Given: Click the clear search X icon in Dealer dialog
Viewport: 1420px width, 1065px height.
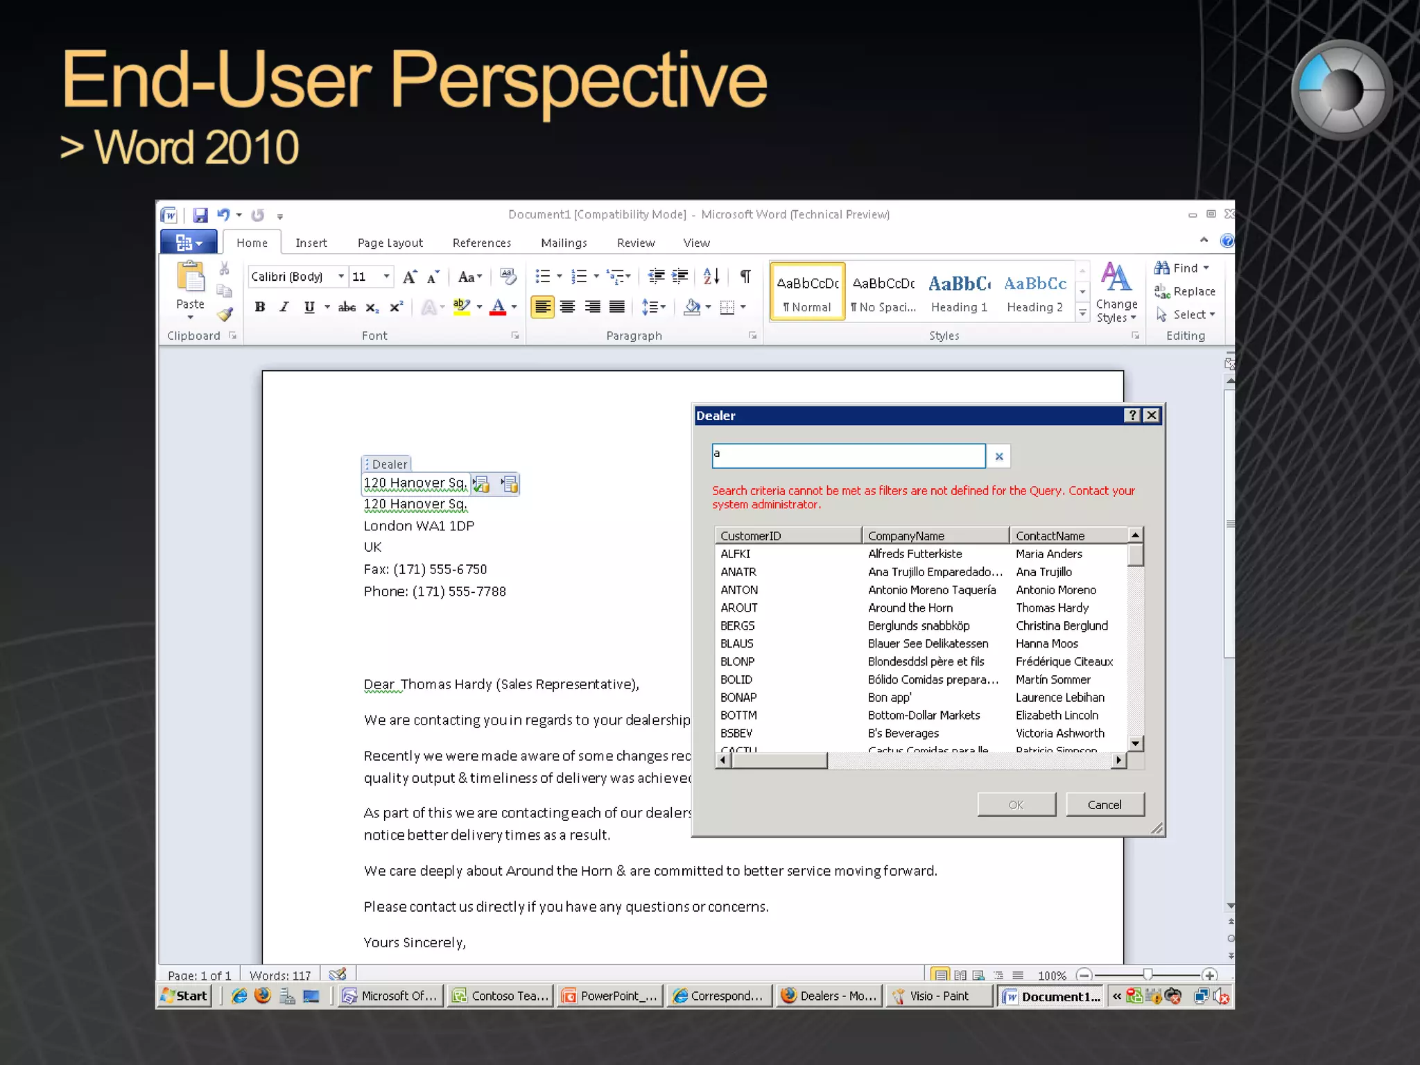Looking at the screenshot, I should [999, 456].
